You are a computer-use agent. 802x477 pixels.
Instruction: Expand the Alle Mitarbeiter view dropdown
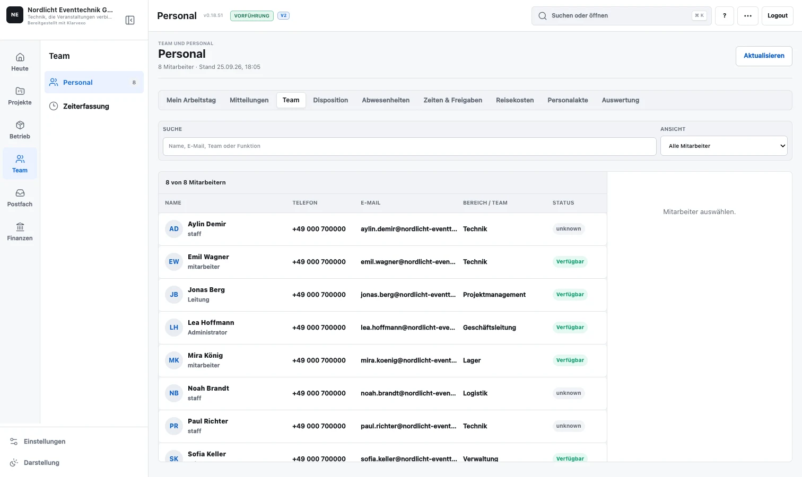pos(724,146)
